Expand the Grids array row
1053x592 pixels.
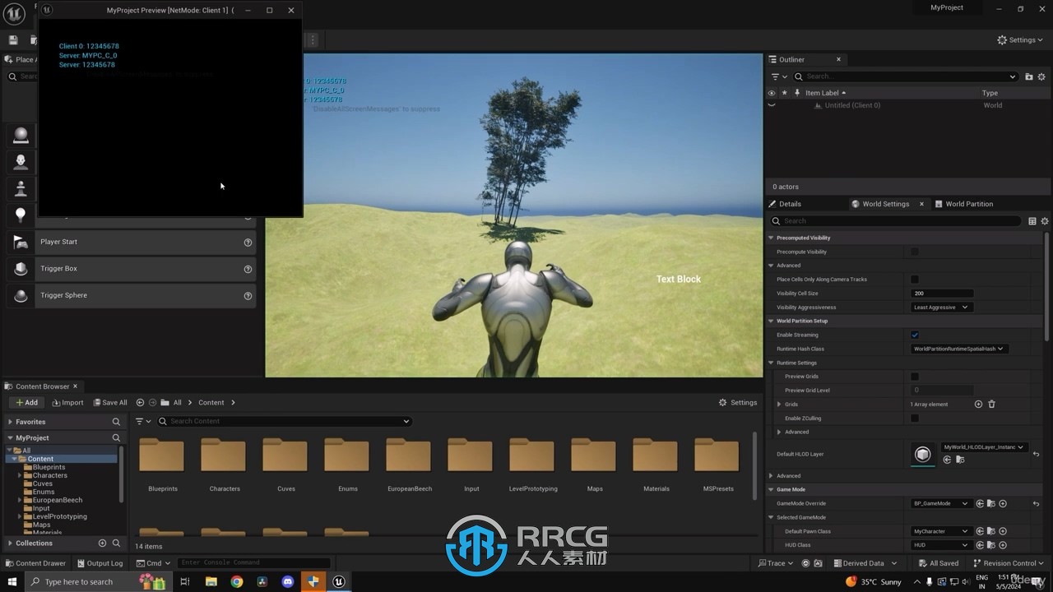point(779,405)
